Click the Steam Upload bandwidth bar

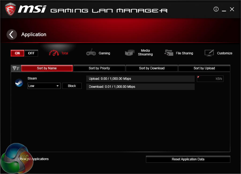pos(140,79)
